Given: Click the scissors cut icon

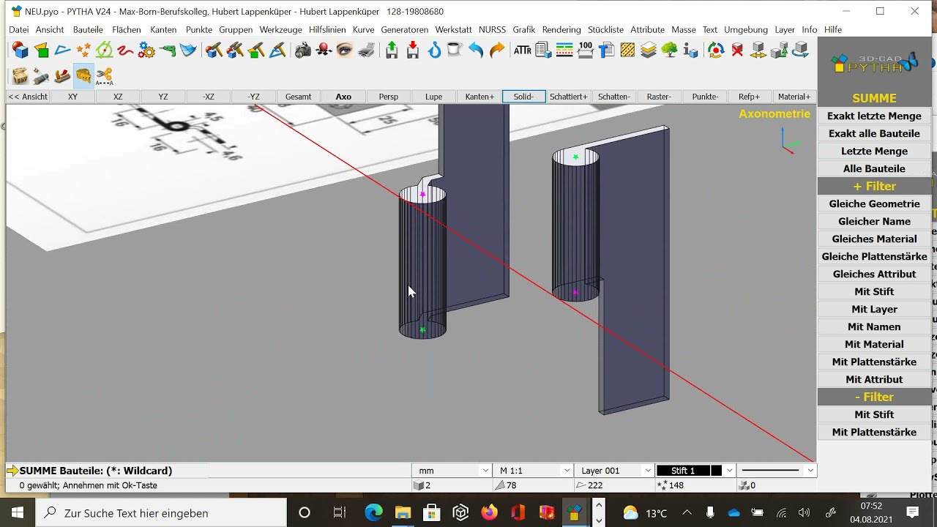Looking at the screenshot, I should [x=105, y=75].
